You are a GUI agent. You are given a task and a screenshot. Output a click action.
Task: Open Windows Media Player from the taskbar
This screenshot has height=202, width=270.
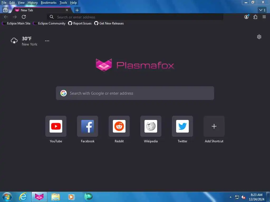tap(71, 197)
